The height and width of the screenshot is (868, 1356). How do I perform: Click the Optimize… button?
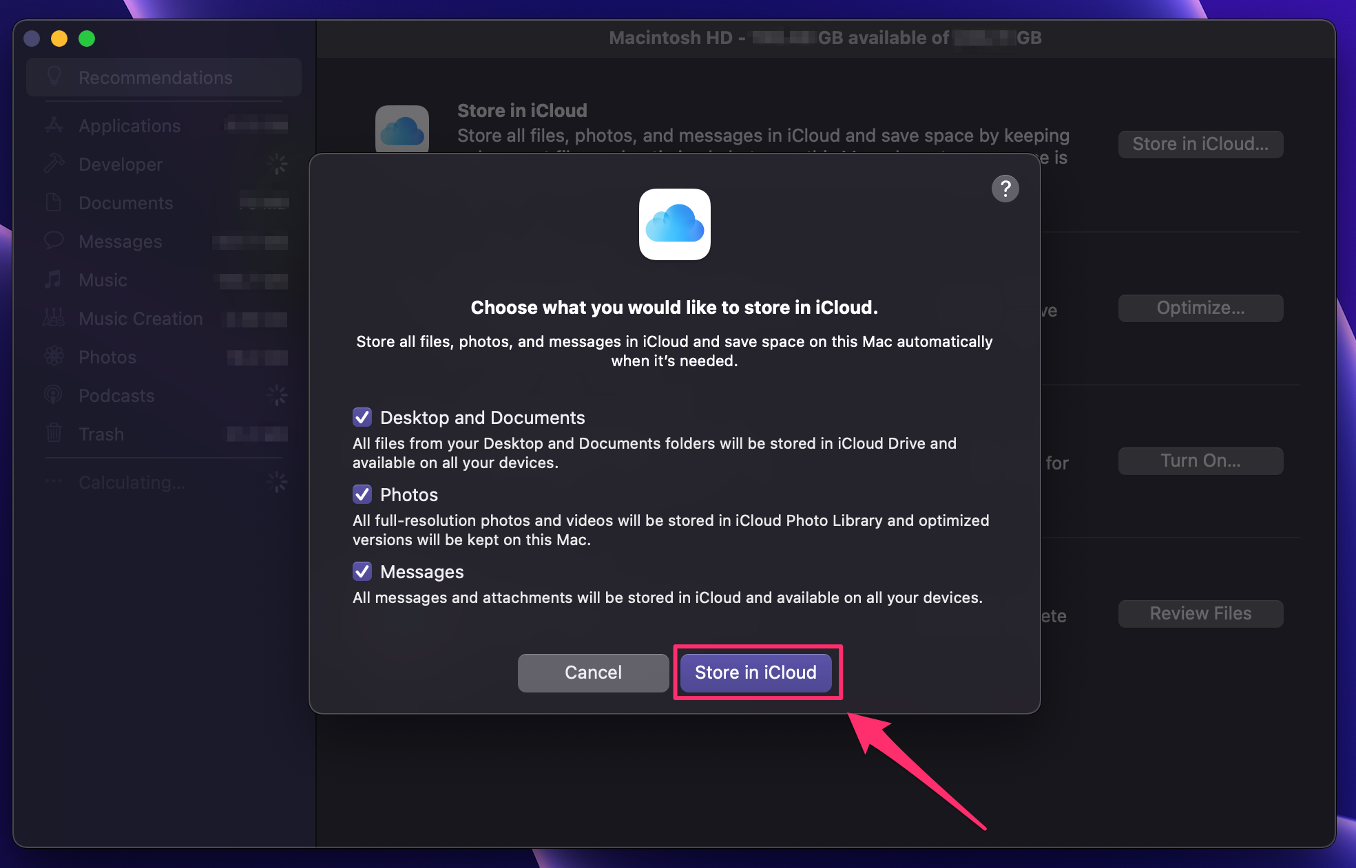(x=1200, y=308)
